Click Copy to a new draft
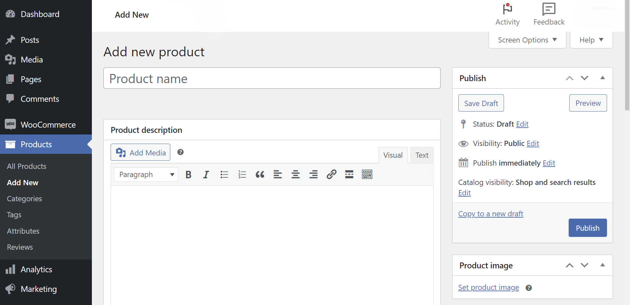 pyautogui.click(x=491, y=214)
